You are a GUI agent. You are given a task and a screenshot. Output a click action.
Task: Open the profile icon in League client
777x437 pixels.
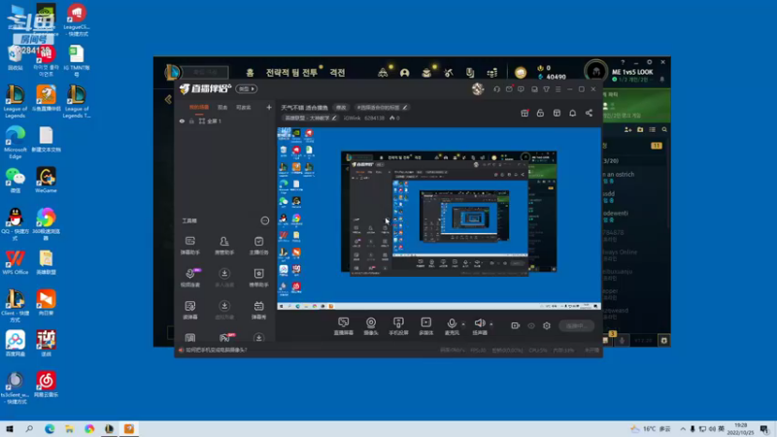click(404, 73)
